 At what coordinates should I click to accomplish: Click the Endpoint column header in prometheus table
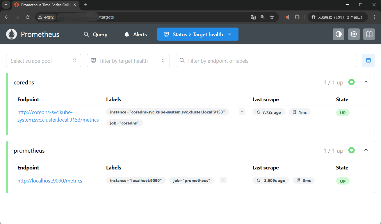pyautogui.click(x=28, y=167)
